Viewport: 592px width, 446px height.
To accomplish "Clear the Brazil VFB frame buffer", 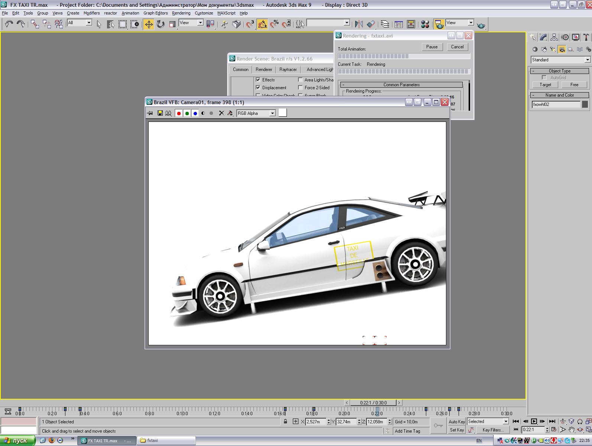I will pyautogui.click(x=221, y=113).
